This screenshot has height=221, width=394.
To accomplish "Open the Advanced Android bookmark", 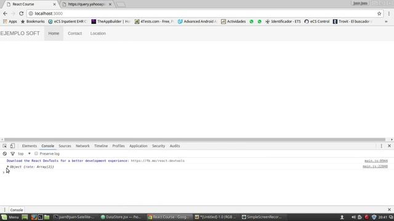I will point(197,21).
